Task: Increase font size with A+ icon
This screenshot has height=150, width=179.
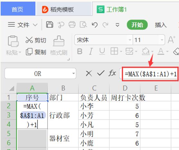Action: [172, 40]
